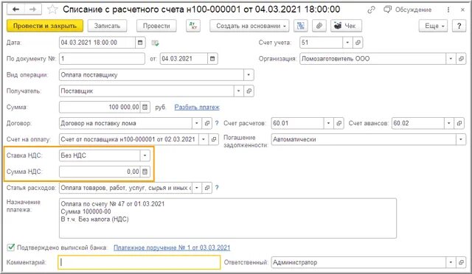Viewport: 472px width, 274px height.
Task: Go forward with the right arrow button
Action: [x=32, y=10]
